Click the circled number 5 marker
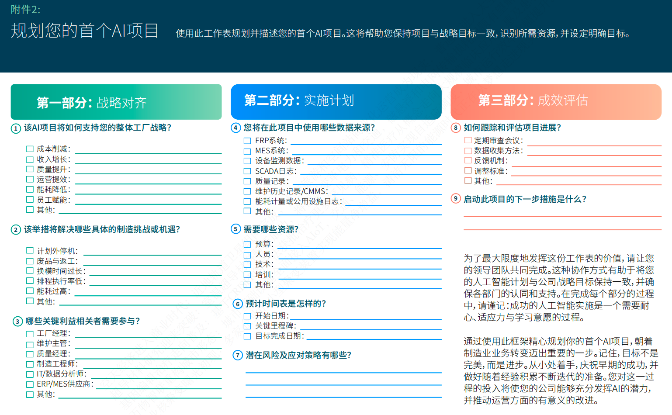672x415 pixels. [236, 229]
